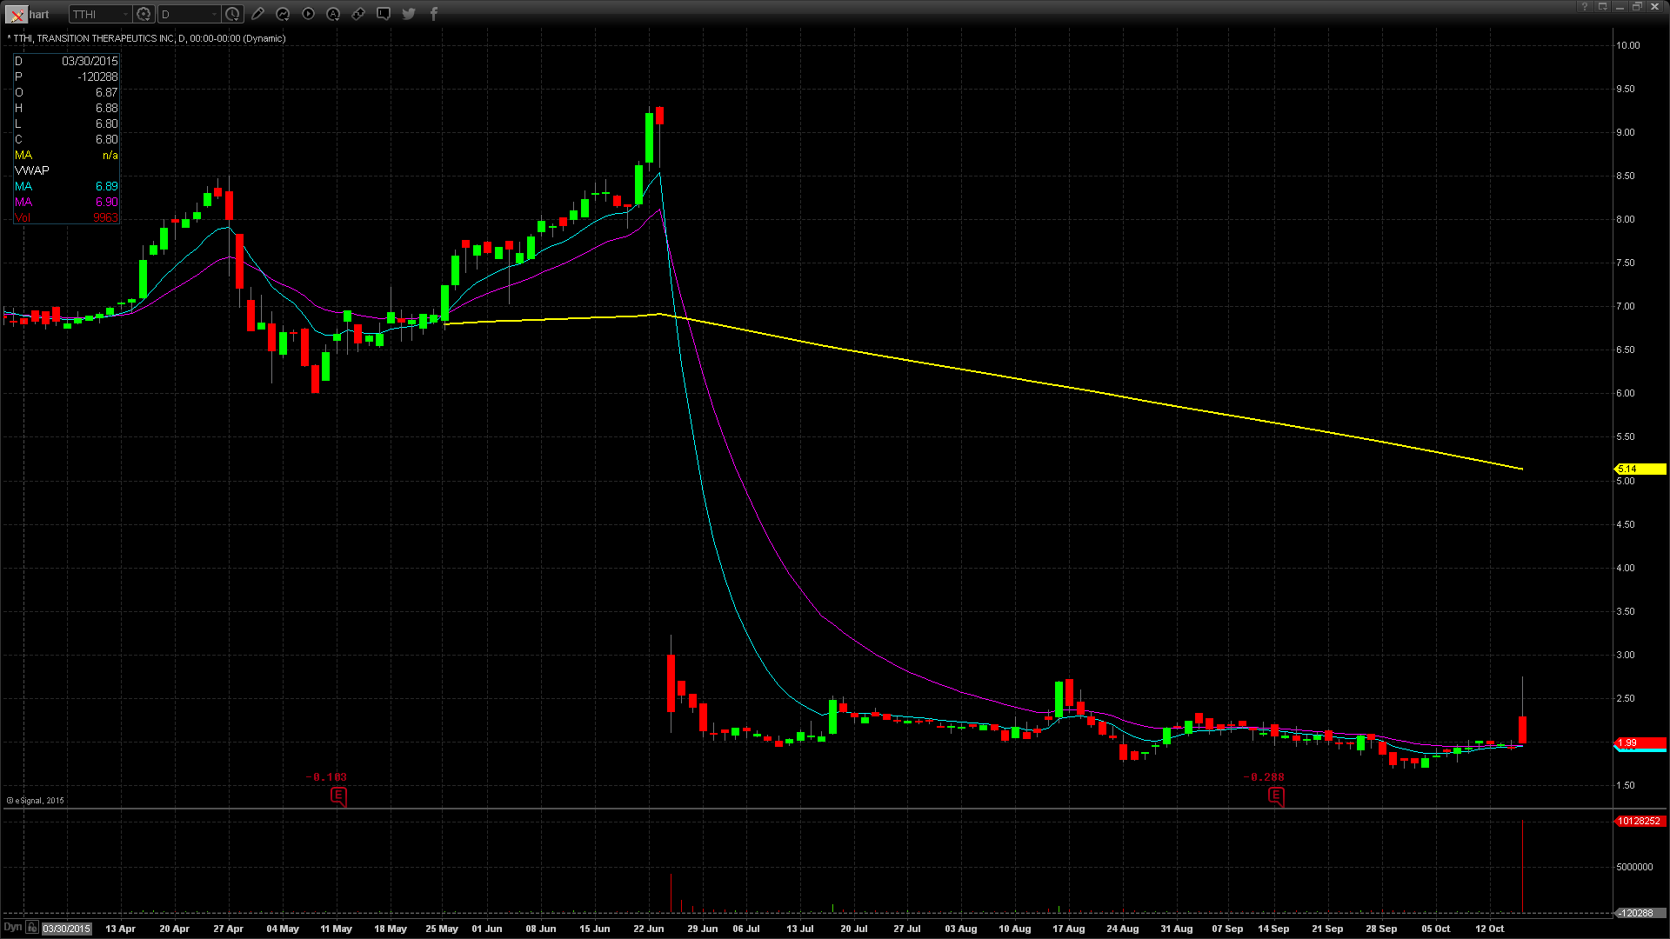Image resolution: width=1670 pixels, height=939 pixels.
Task: Open the time template clock dropdown
Action: (x=232, y=14)
